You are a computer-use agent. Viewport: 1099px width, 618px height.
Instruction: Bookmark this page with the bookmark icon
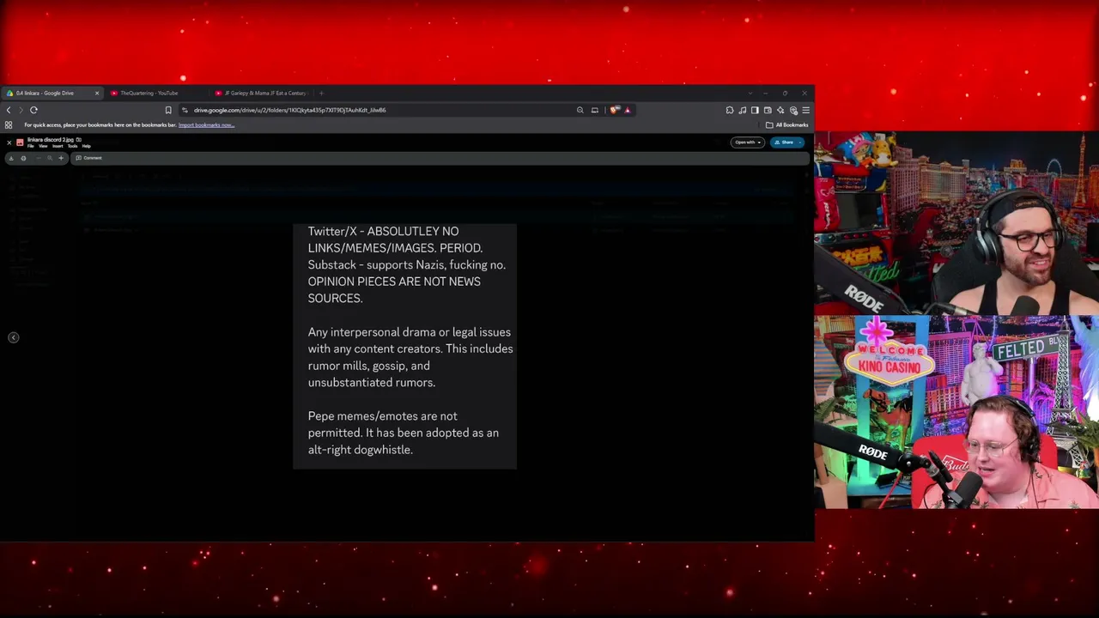(x=168, y=110)
